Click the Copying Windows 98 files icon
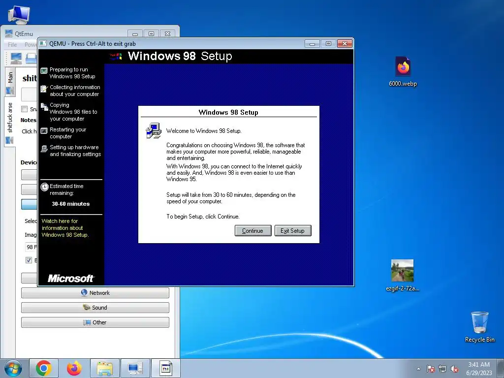 click(44, 106)
